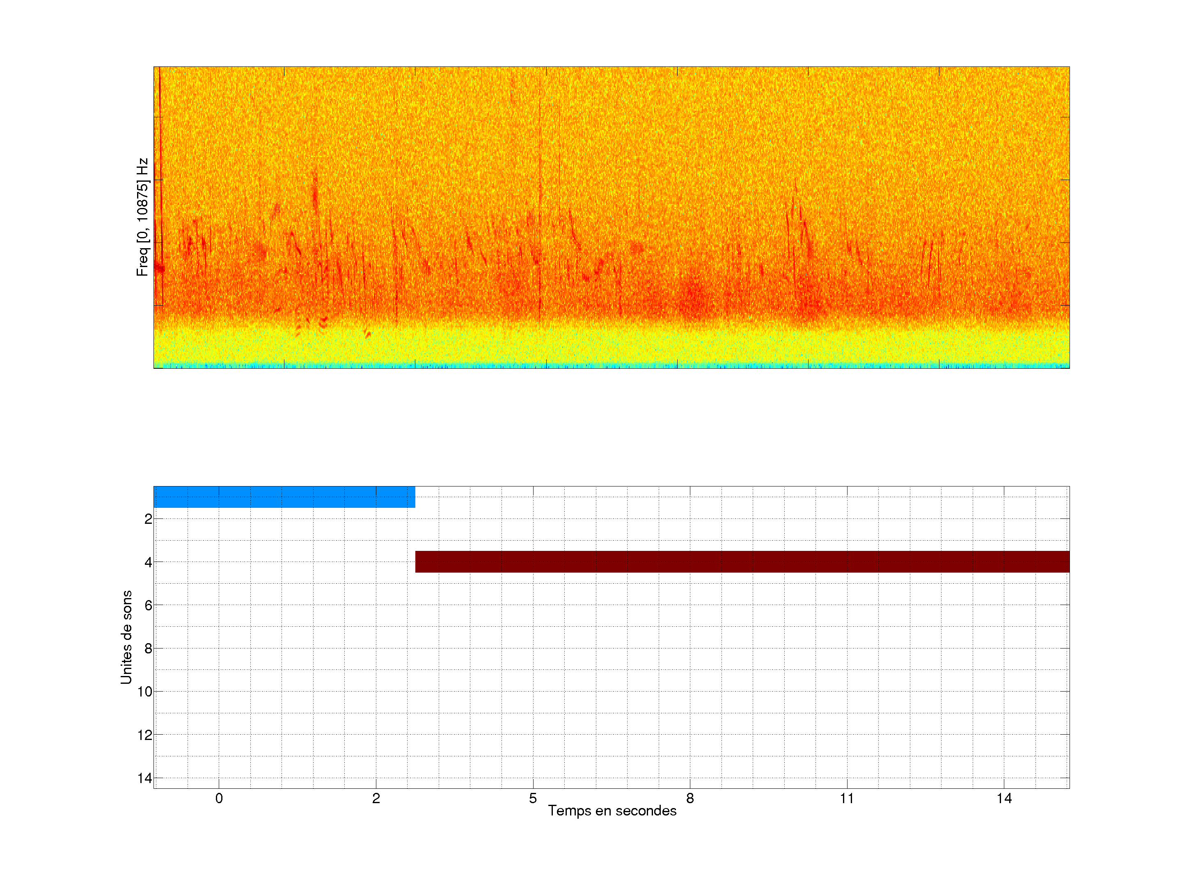Click the x-axis tick label '11'
Screen dimensions: 1182x886
[x=847, y=798]
